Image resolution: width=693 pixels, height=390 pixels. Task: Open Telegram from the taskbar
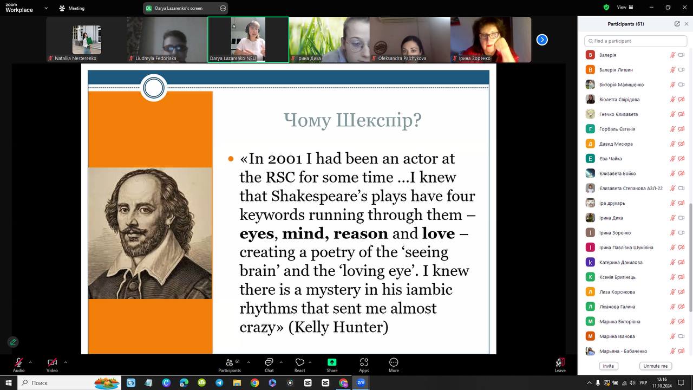point(219,382)
